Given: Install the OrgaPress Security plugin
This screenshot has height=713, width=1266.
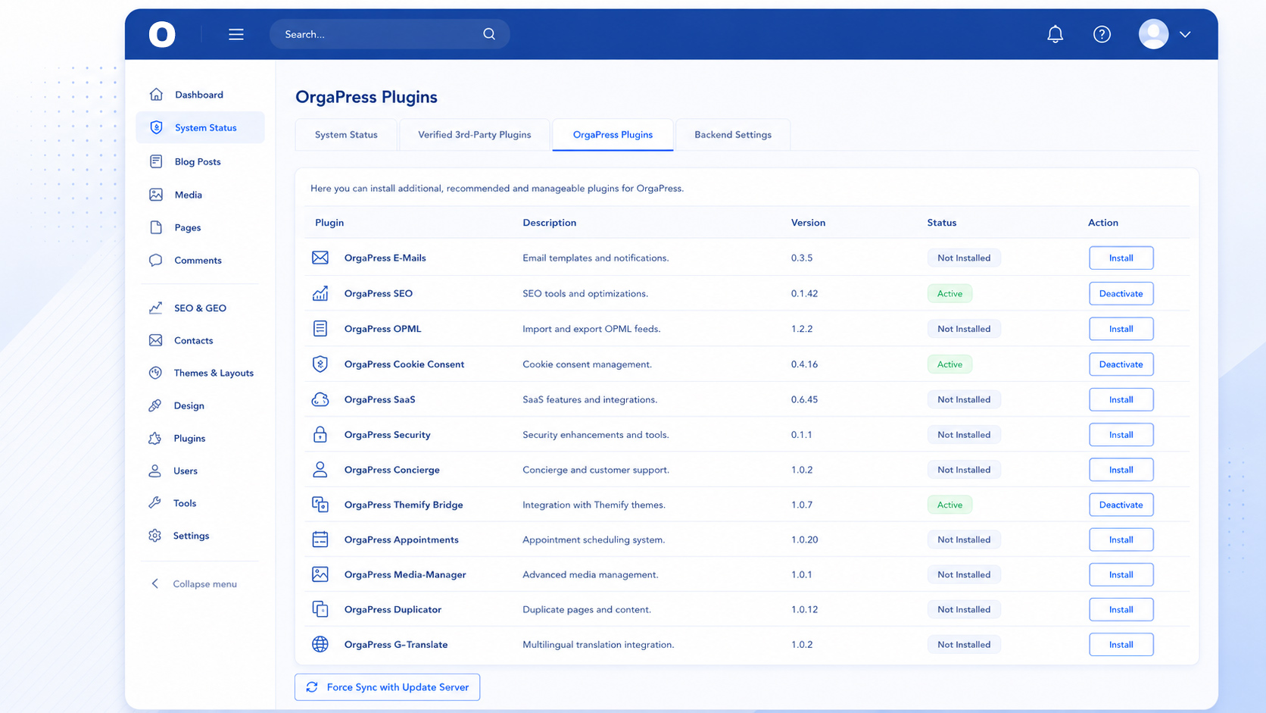Looking at the screenshot, I should [1121, 434].
